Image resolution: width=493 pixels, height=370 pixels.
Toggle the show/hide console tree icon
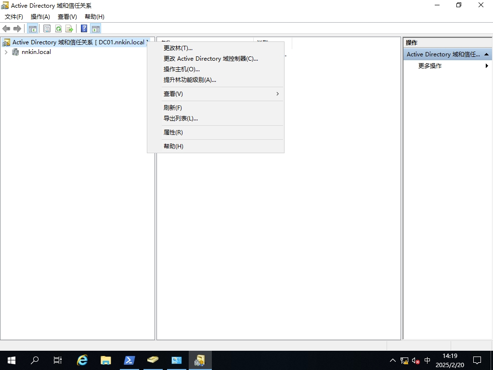(32, 28)
